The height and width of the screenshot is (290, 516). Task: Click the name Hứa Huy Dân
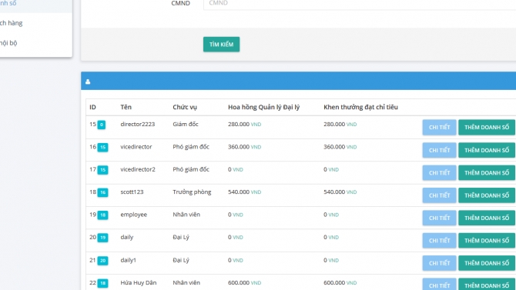point(138,283)
